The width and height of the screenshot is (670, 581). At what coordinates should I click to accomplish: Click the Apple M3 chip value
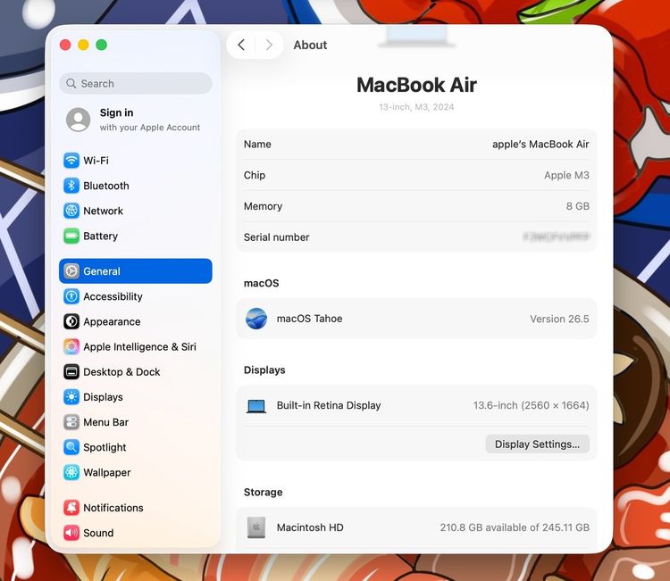coord(566,176)
